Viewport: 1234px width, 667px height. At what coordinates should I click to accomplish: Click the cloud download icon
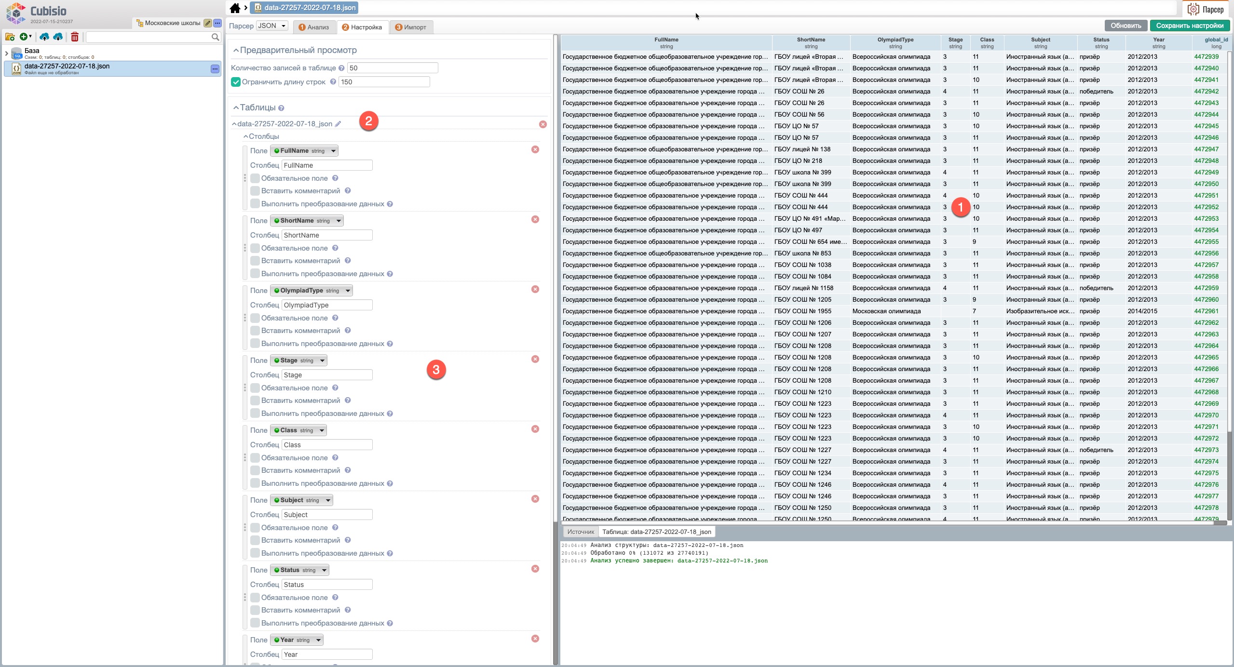pos(58,37)
